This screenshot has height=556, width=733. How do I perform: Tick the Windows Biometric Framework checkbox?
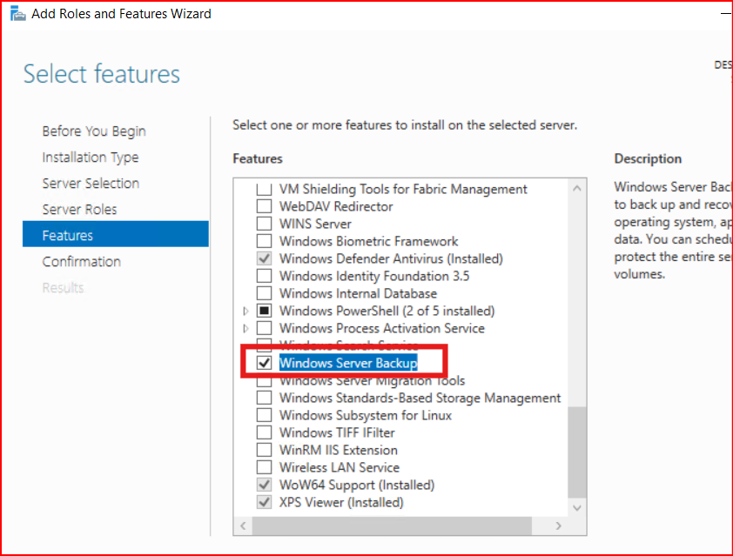264,241
